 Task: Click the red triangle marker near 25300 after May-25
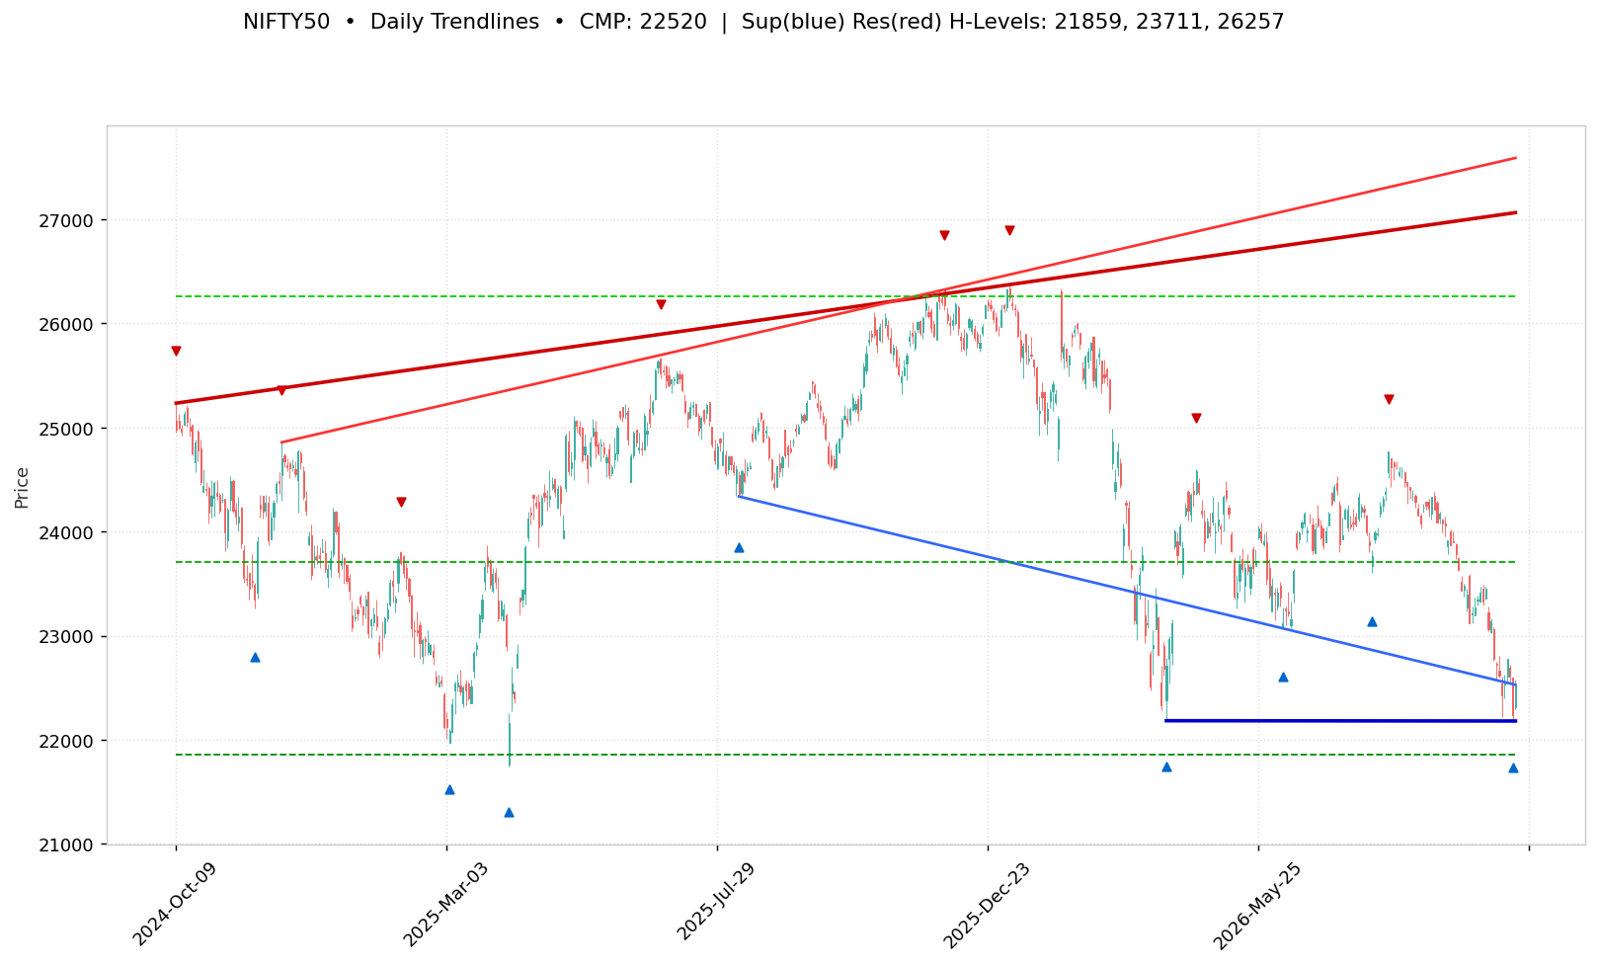(x=1389, y=399)
